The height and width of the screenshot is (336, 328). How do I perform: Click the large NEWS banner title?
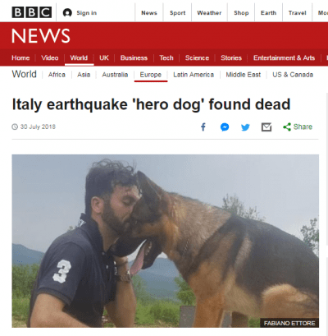pos(41,36)
